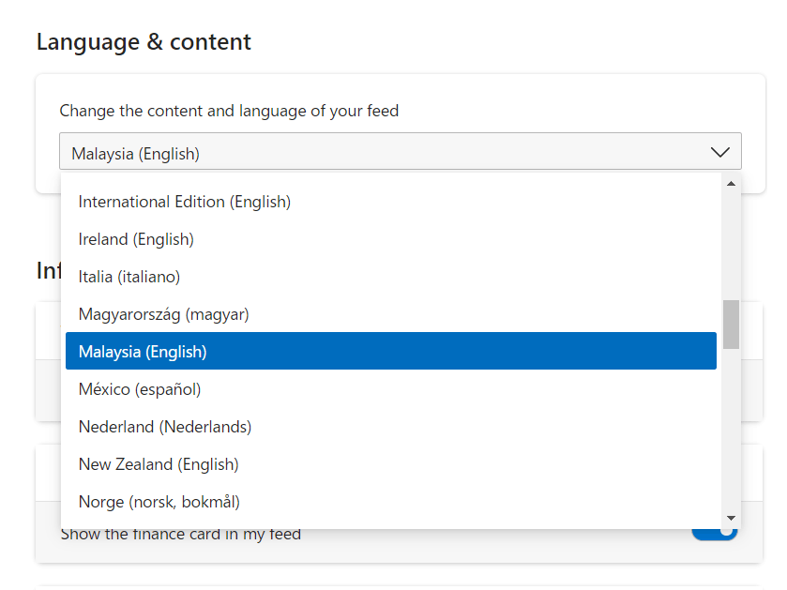Click the dropdown list's scrollbar thumb

[x=731, y=324]
